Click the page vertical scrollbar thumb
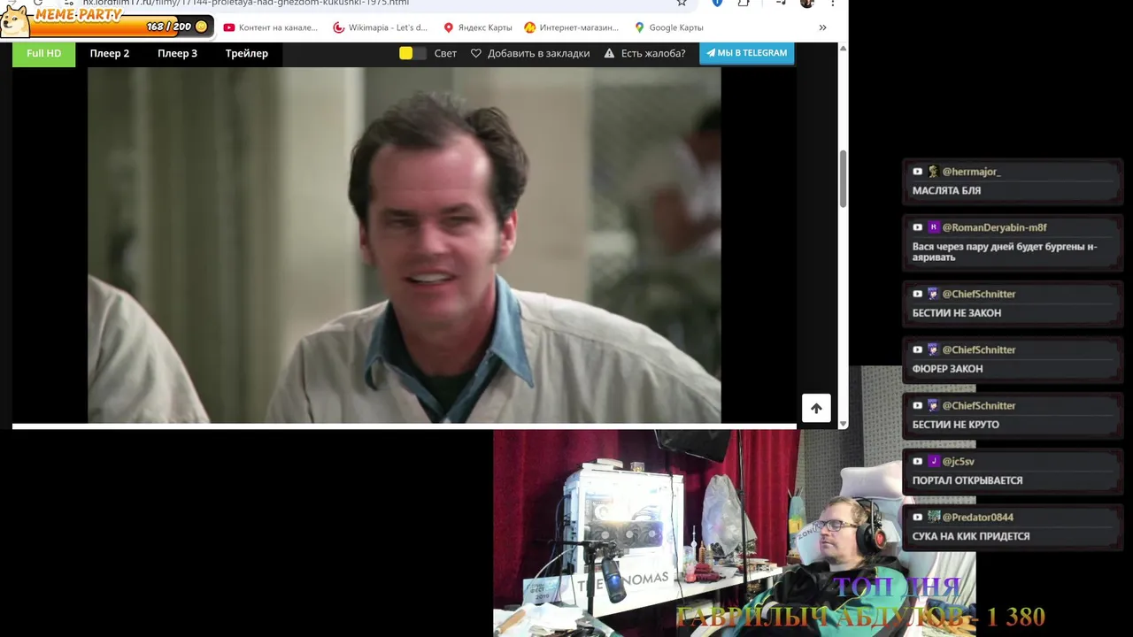Screen dimensions: 1133x637 click(x=843, y=177)
